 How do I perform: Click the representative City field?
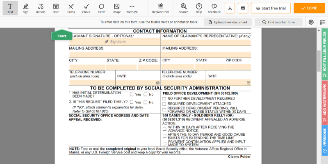click(x=178, y=67)
